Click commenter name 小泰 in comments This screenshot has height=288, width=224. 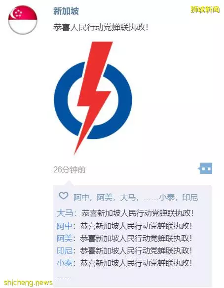65,263
